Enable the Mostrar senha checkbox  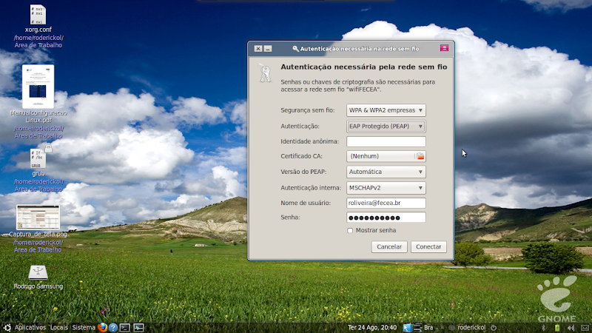[350, 230]
